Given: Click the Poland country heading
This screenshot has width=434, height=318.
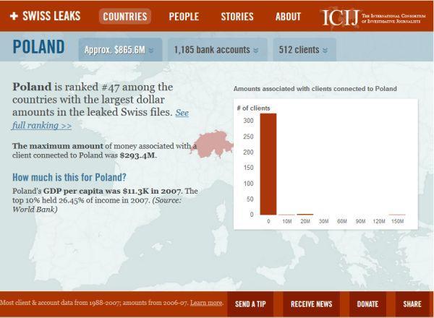Looking at the screenshot, I should click(38, 48).
